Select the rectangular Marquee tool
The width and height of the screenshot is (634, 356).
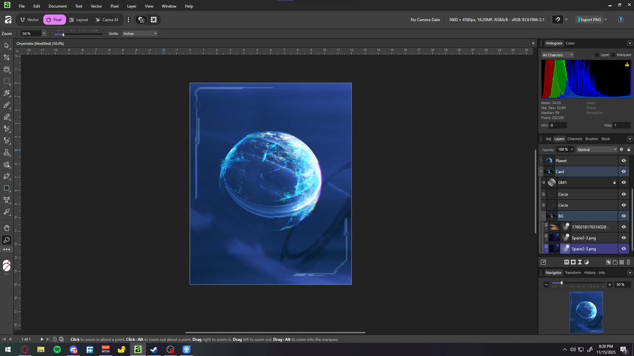(7, 81)
